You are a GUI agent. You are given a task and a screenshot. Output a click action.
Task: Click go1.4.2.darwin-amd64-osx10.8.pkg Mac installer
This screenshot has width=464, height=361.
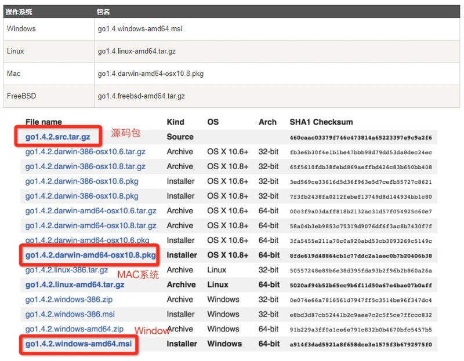pos(90,255)
